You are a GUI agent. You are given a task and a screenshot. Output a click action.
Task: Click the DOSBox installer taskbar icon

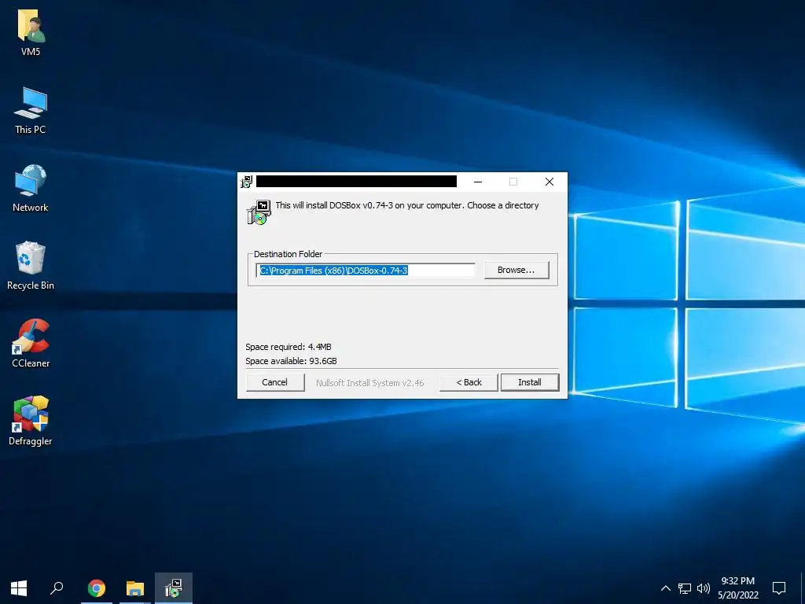[x=174, y=588]
